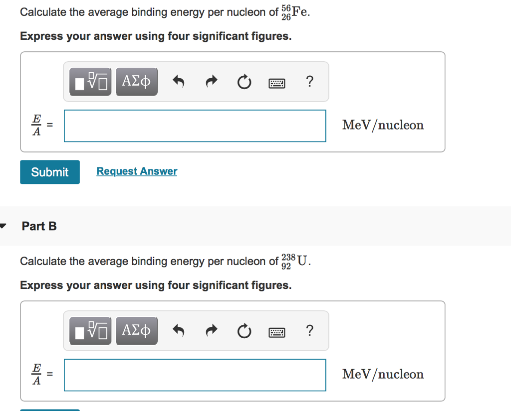Submit the Part A answer
The image size is (511, 411).
click(49, 172)
